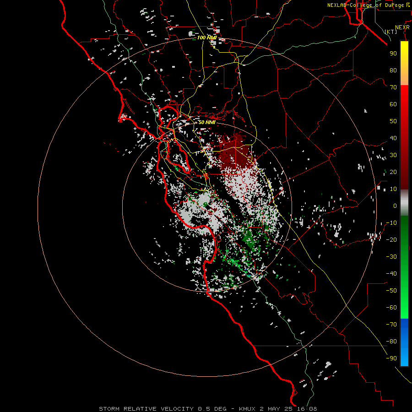412x412 pixels.
Task: Click the -10 tick label on velocity scale
Action: click(391, 223)
